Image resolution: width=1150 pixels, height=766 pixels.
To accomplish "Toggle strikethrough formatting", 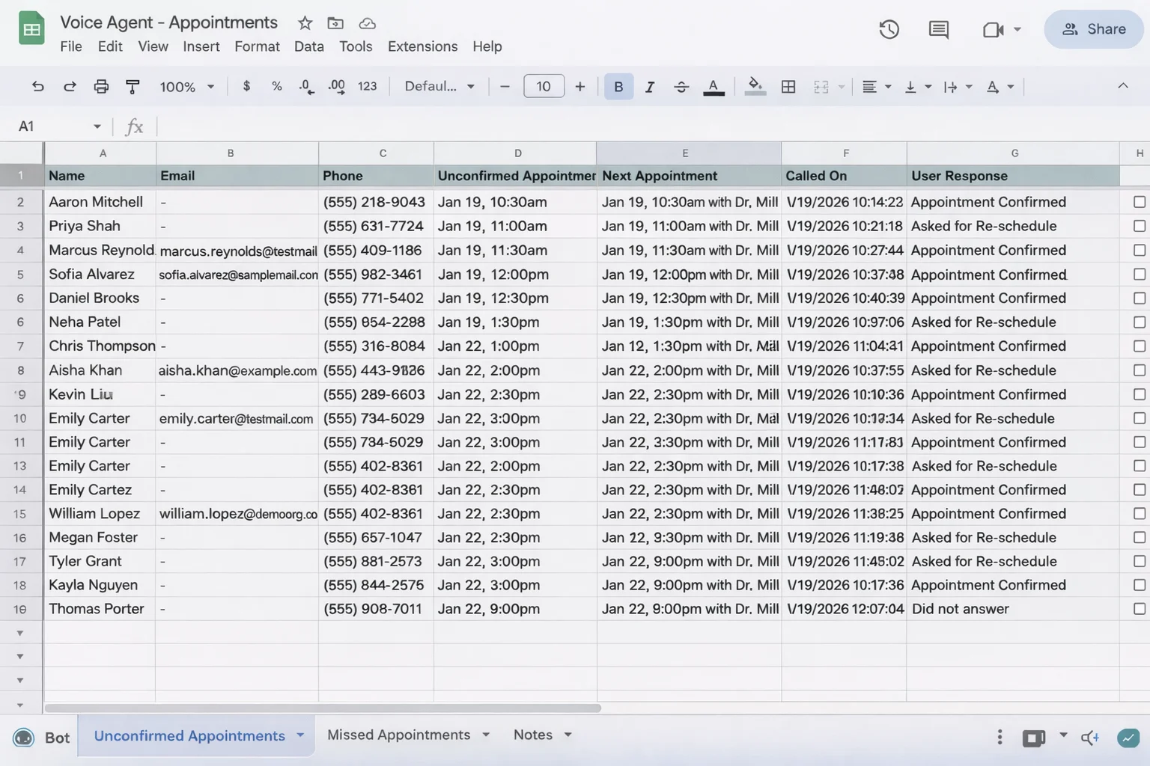I will tap(681, 87).
